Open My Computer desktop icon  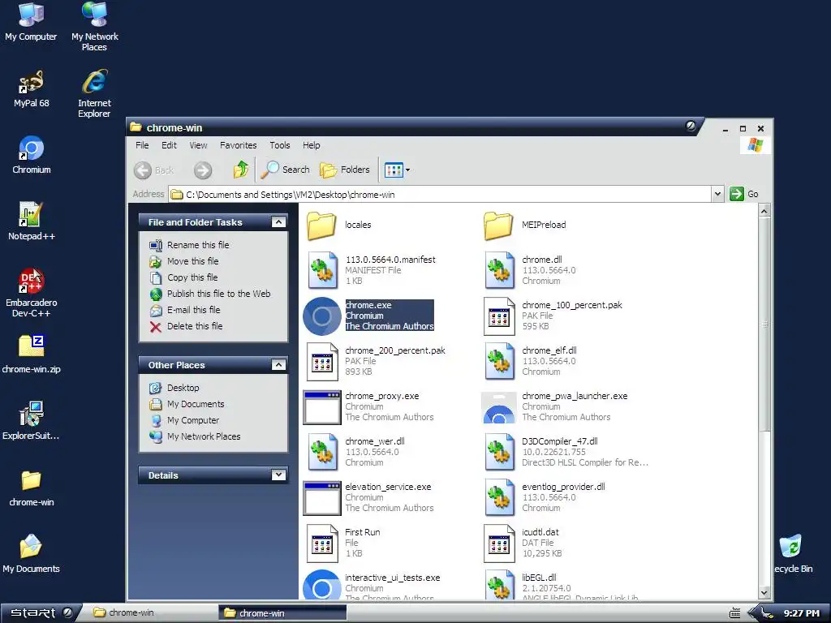point(31,22)
